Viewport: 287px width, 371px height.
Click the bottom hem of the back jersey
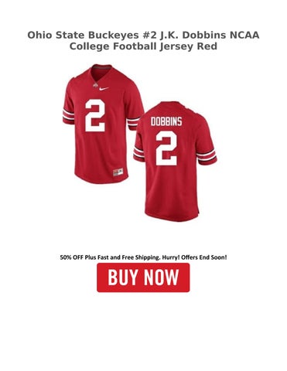click(172, 216)
